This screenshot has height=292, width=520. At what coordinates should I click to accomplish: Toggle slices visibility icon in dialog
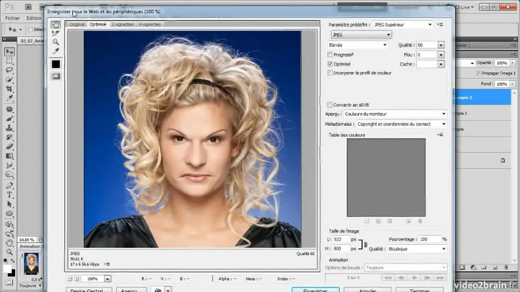point(56,76)
